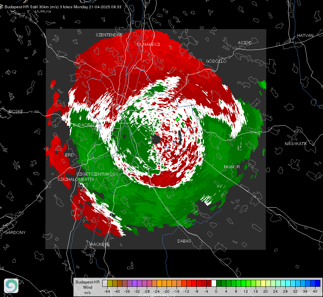The width and height of the screenshot is (323, 297).
Task: Click the GÖDÖLLŐ town label
Action: 216,61
